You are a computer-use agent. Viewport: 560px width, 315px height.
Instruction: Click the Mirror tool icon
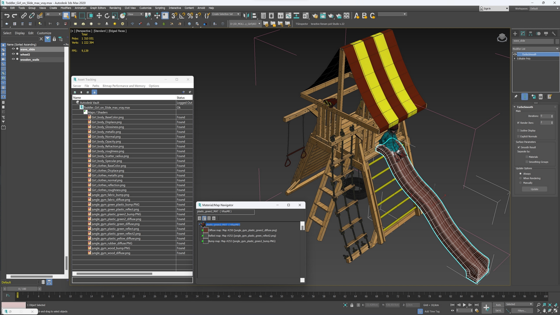click(x=246, y=16)
